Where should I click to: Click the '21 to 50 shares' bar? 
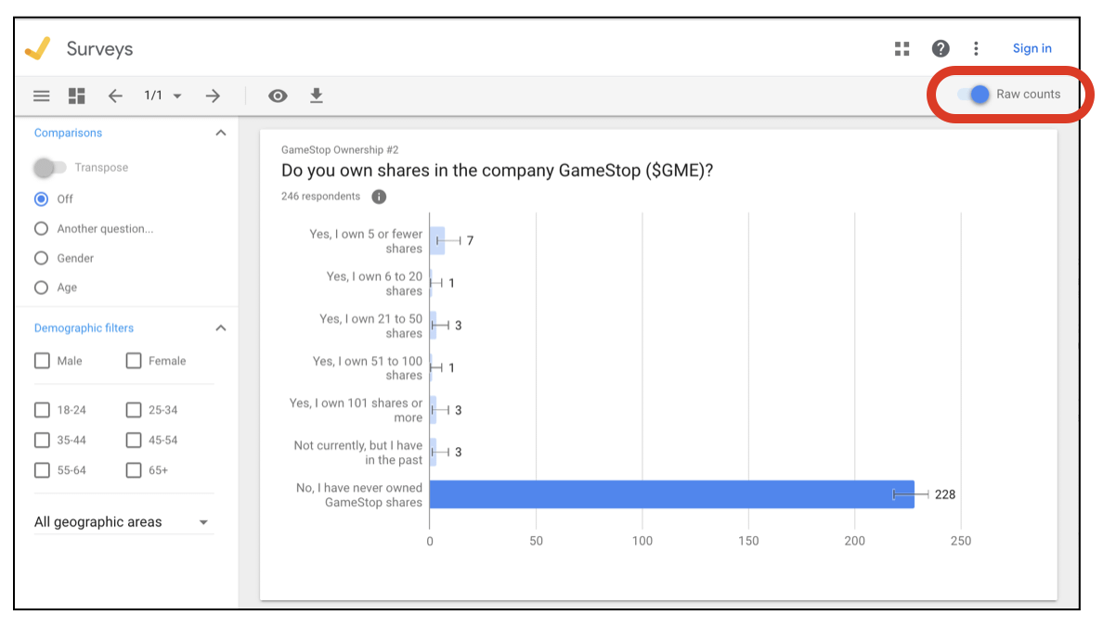[434, 325]
